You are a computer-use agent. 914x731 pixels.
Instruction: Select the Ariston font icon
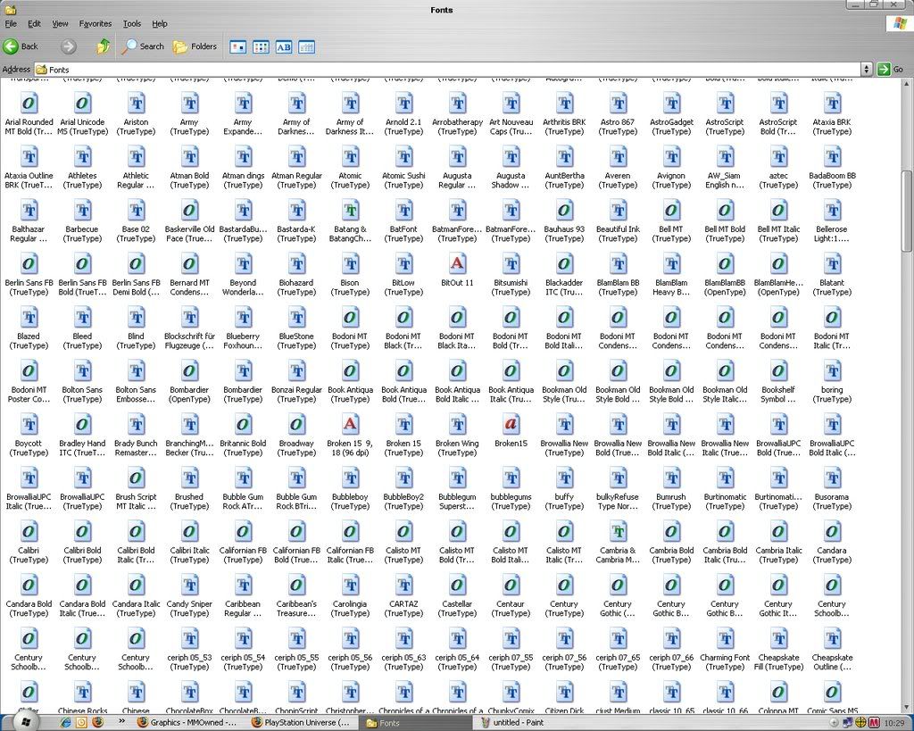136,104
